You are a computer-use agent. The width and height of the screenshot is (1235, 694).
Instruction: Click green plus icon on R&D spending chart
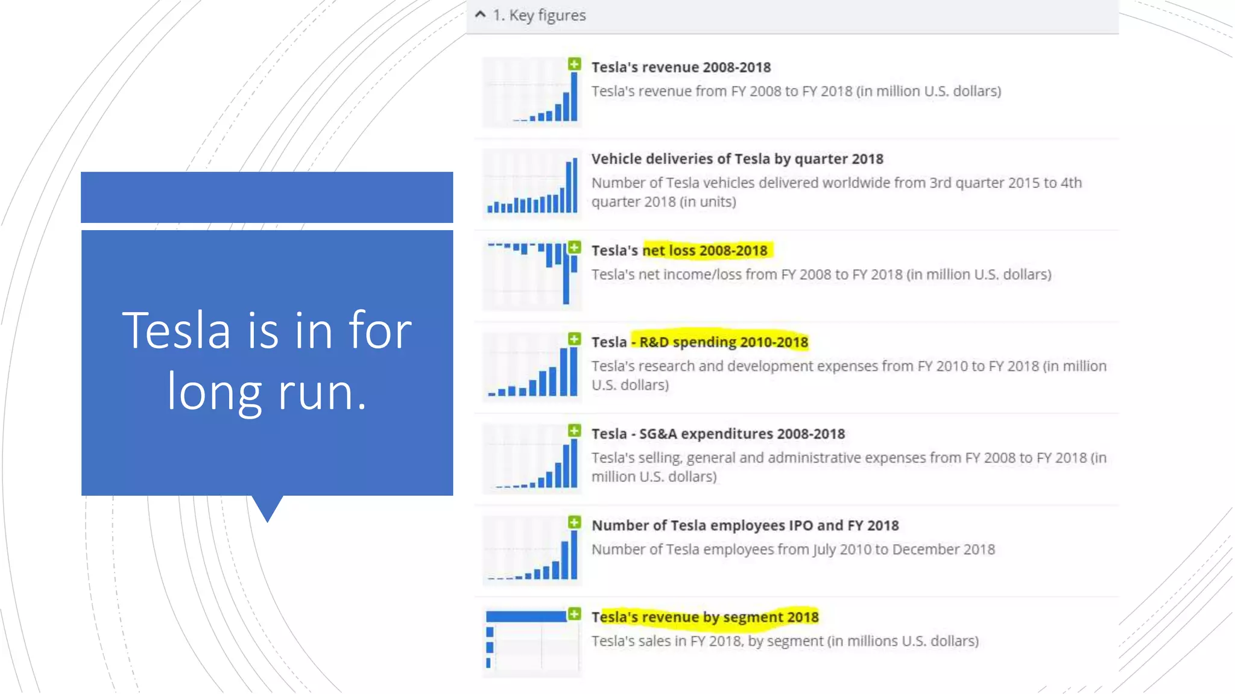pyautogui.click(x=574, y=339)
